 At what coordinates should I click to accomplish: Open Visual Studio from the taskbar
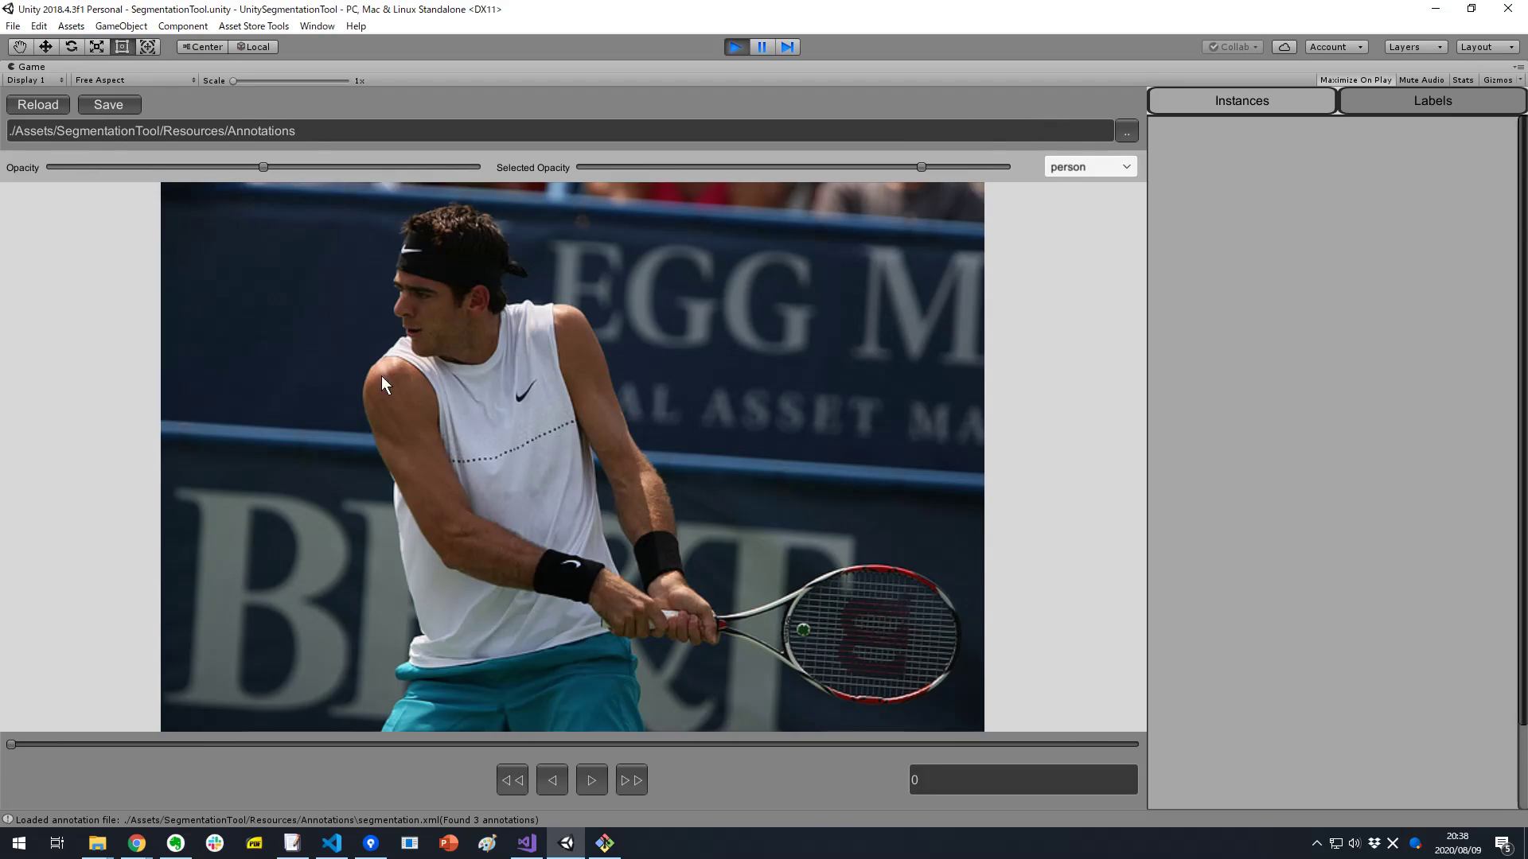coord(527,843)
